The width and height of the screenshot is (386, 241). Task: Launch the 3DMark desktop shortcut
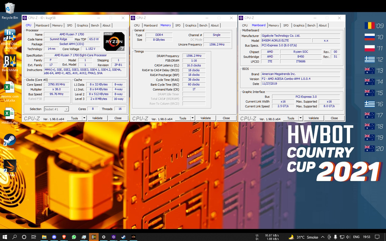10,168
